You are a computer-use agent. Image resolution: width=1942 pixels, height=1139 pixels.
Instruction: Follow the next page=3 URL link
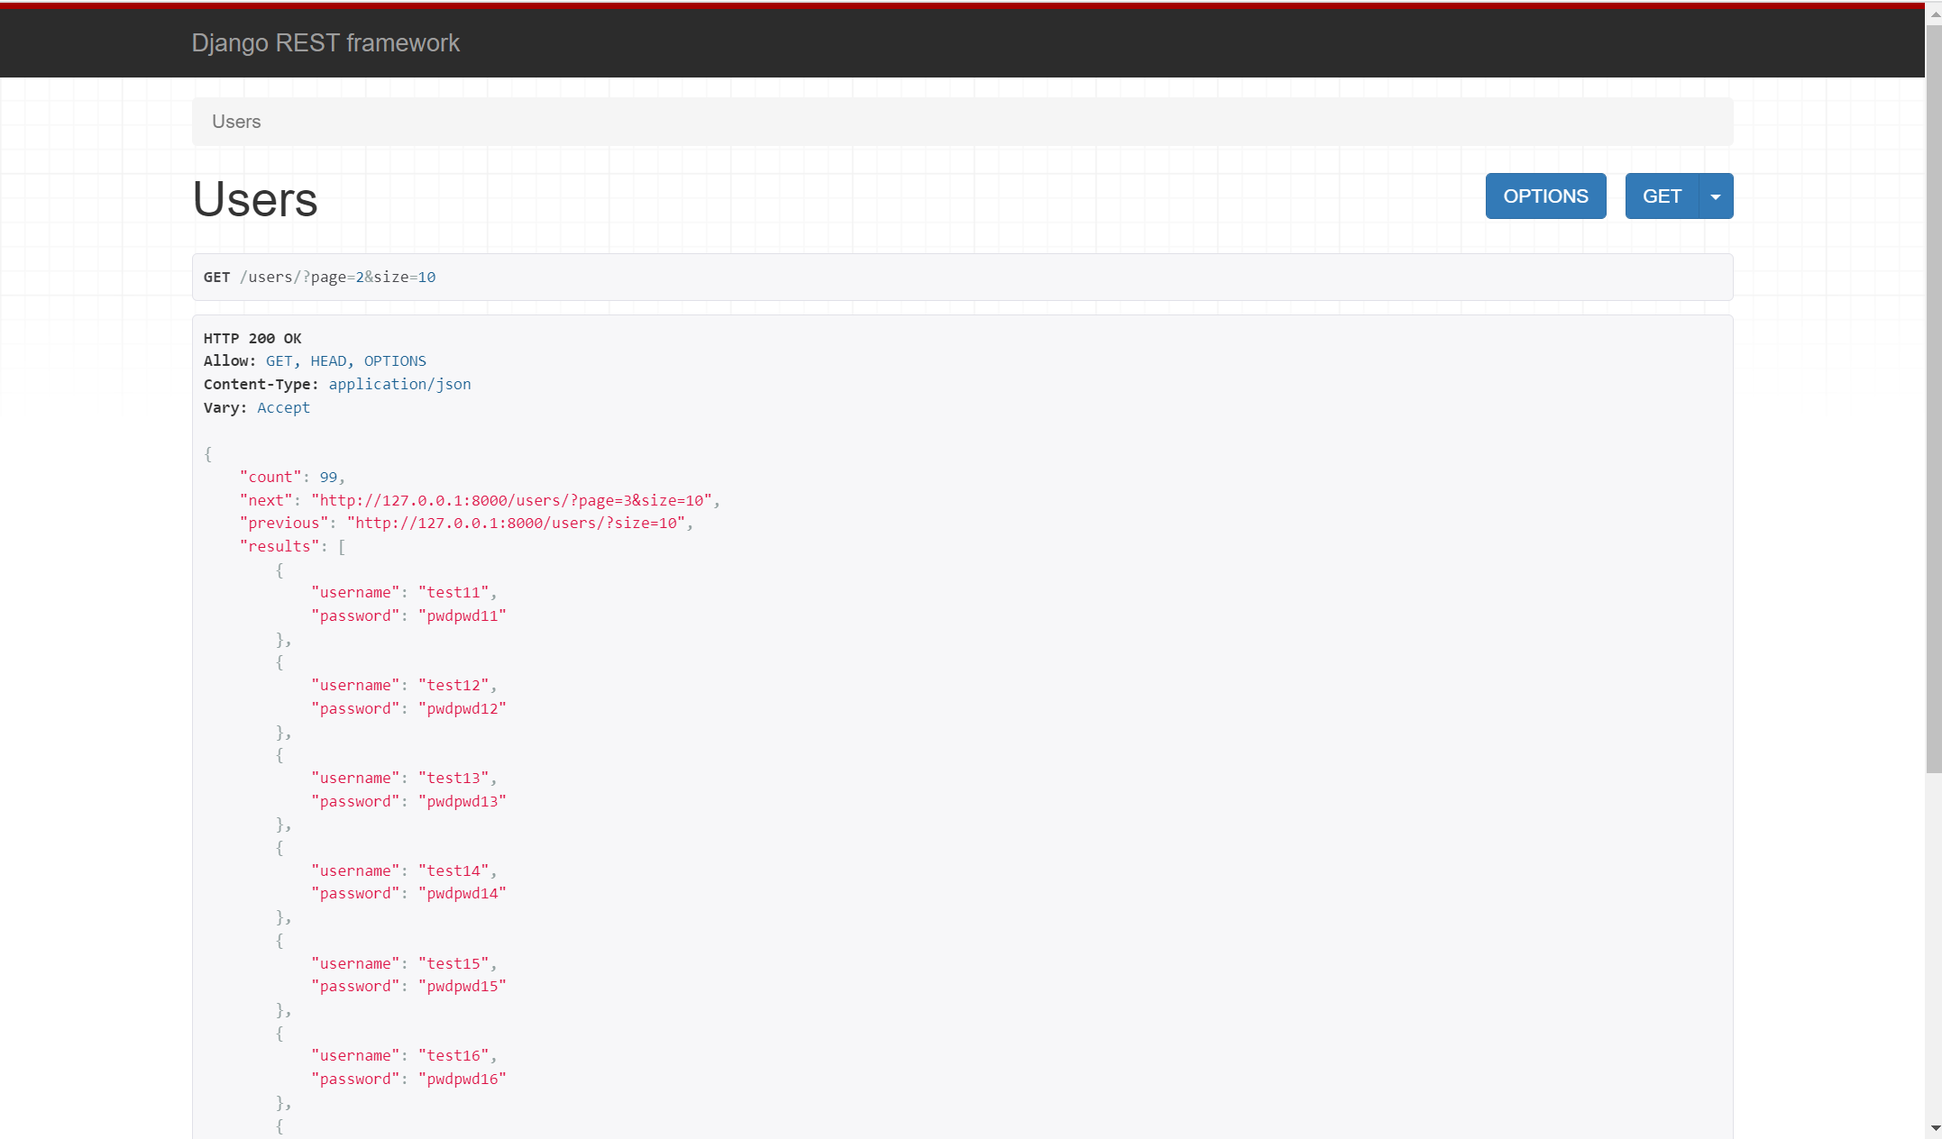pyautogui.click(x=511, y=500)
